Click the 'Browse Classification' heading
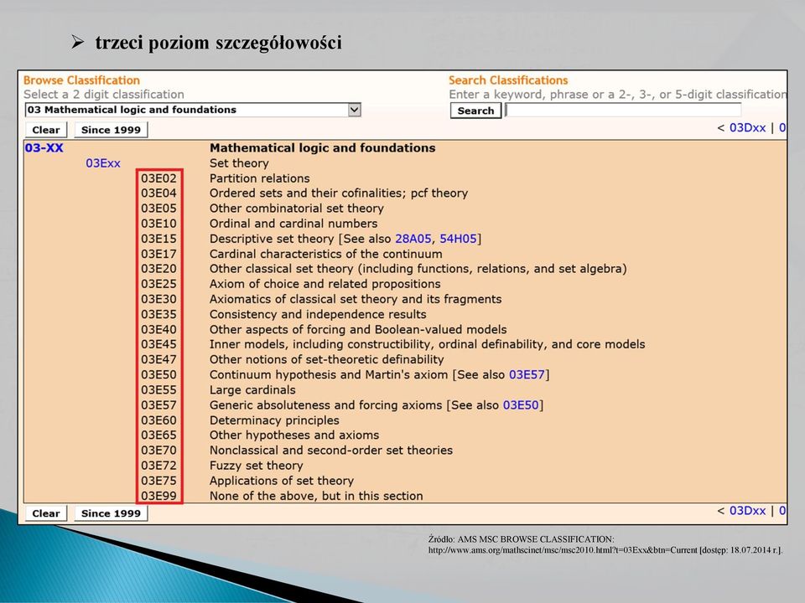This screenshot has height=603, width=805. tap(81, 80)
